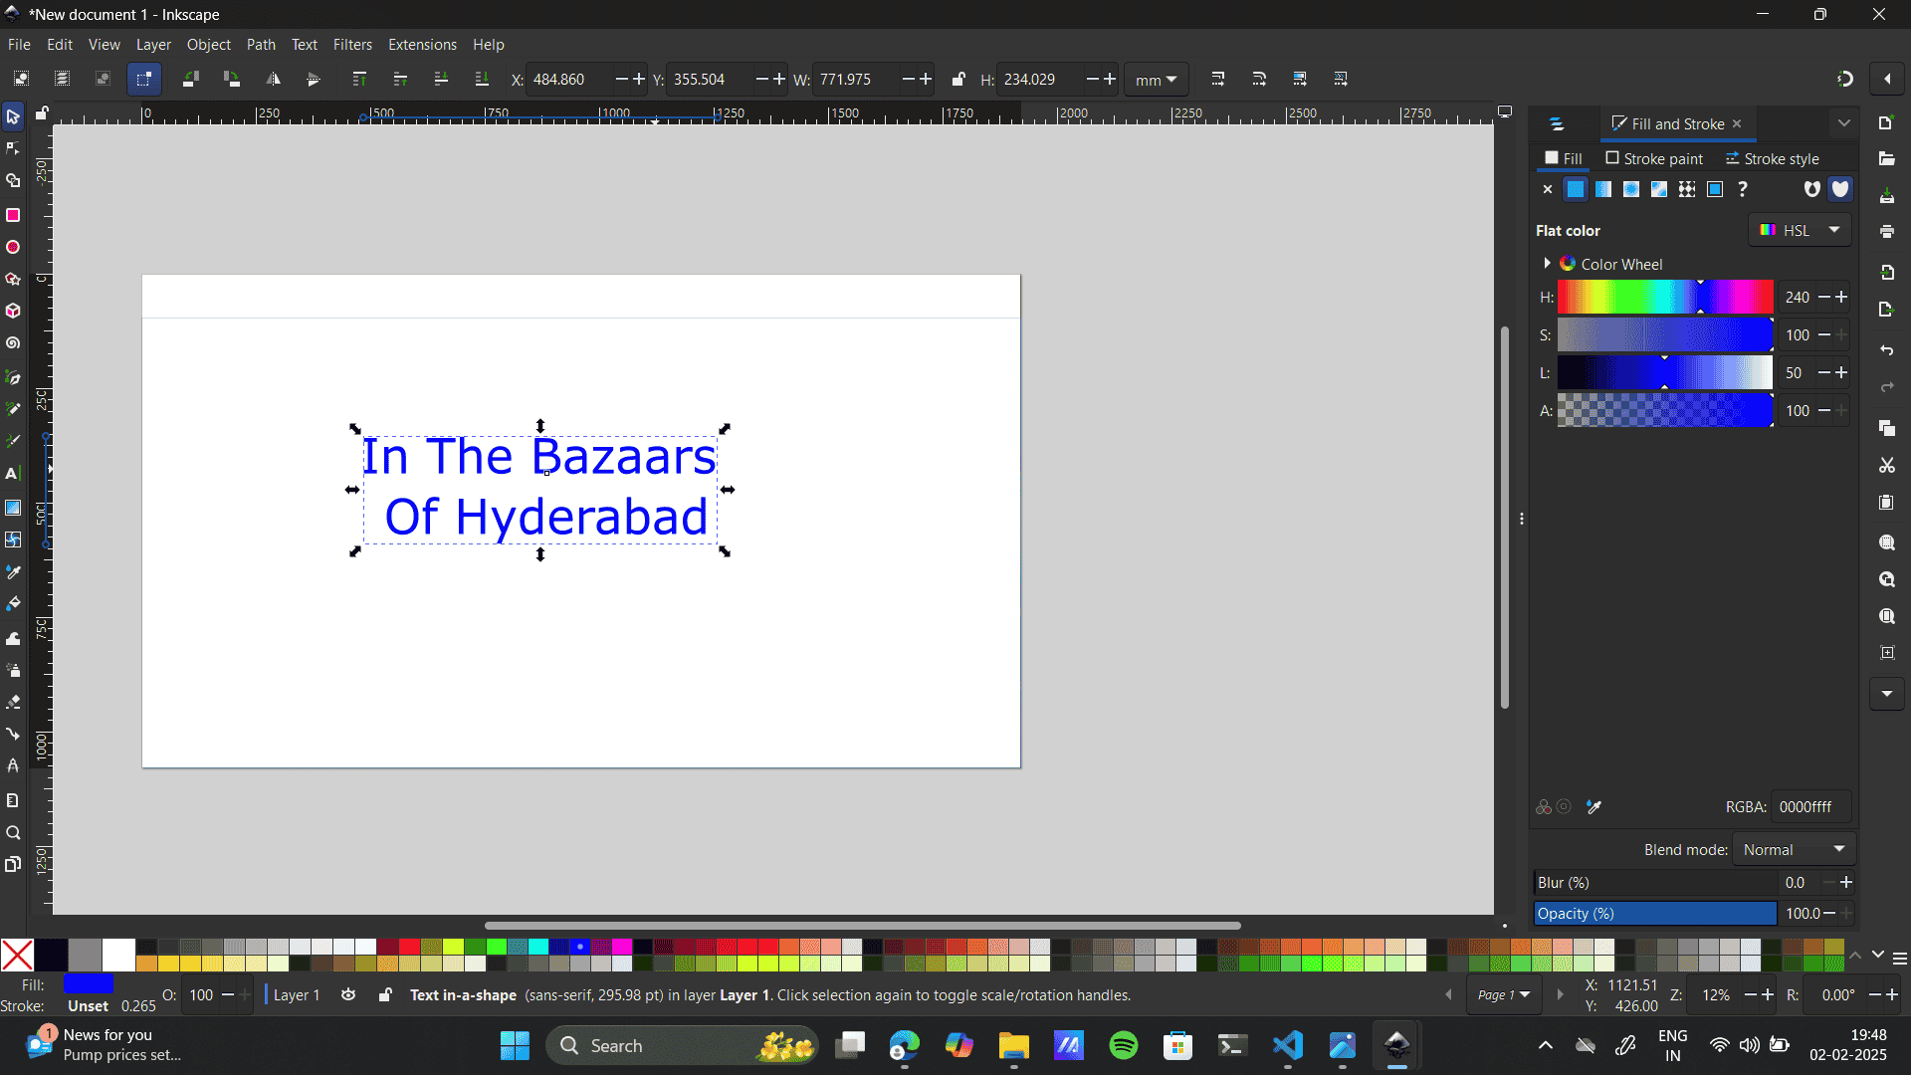Toggle width/height ratio lock
1911x1075 pixels.
pyautogui.click(x=957, y=79)
